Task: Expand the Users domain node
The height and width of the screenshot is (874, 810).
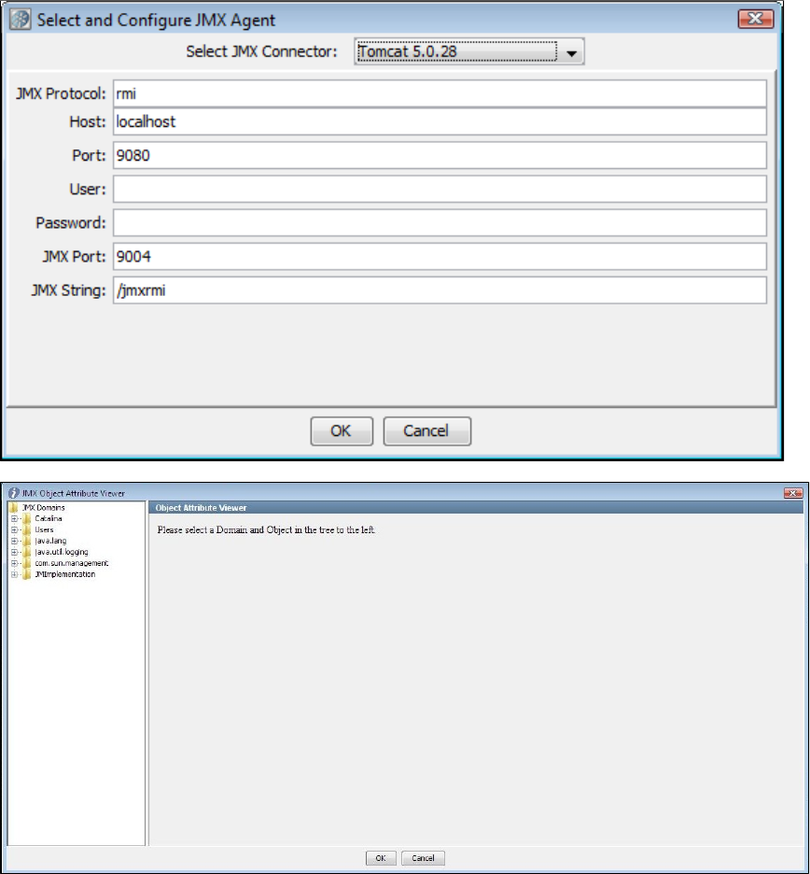Action: (15, 529)
